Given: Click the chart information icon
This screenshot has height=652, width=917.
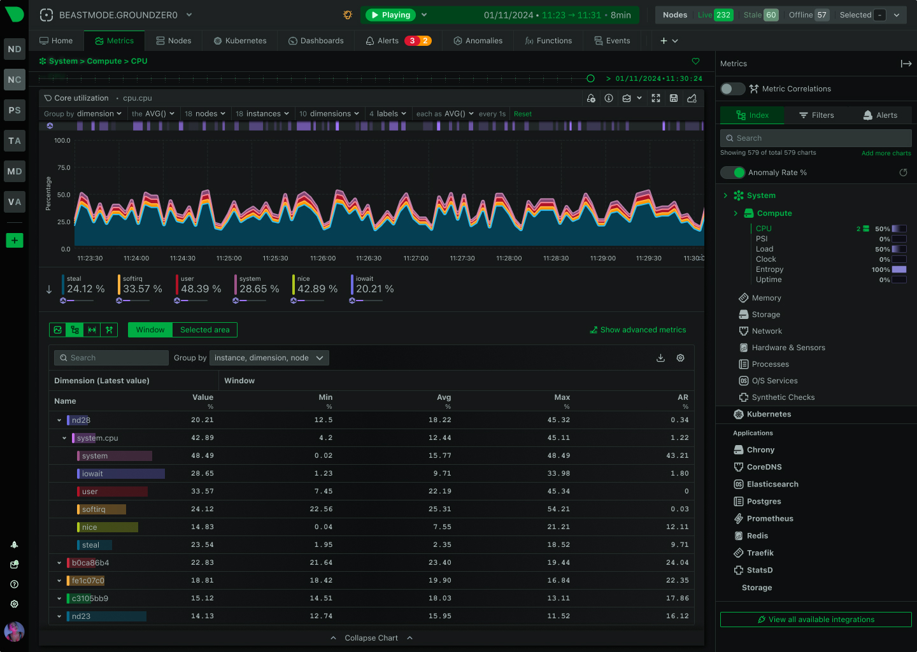Looking at the screenshot, I should coord(609,98).
